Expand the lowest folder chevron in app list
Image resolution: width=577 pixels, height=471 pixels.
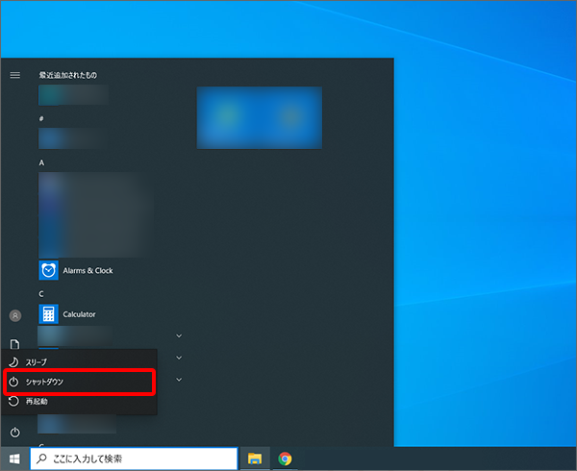(179, 380)
